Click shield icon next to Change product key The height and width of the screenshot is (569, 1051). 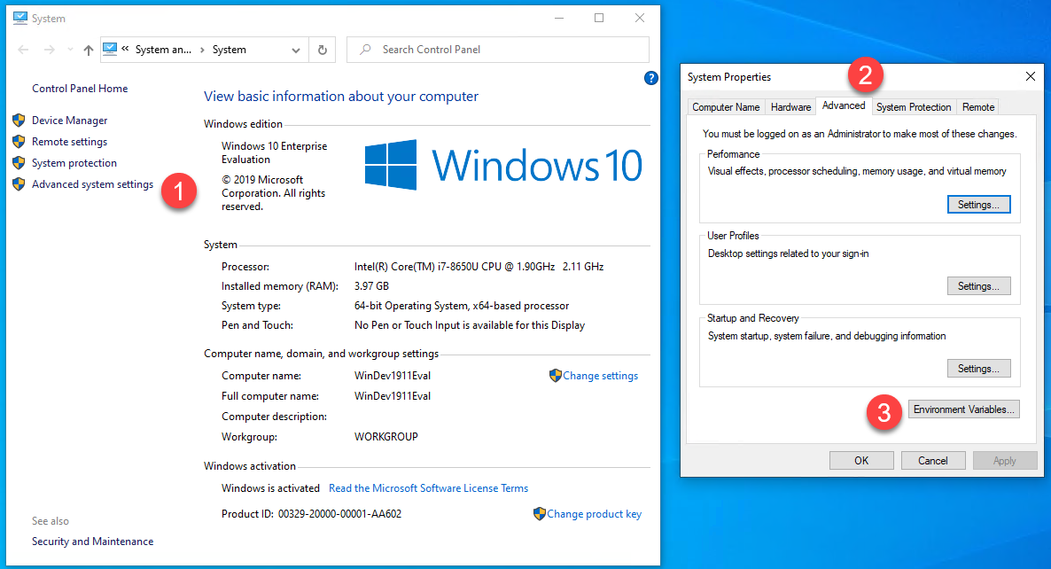pos(540,513)
